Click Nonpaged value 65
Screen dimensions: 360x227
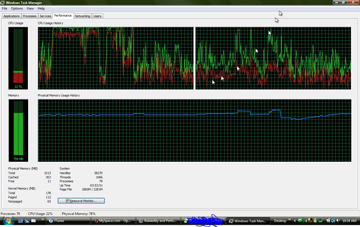click(49, 201)
